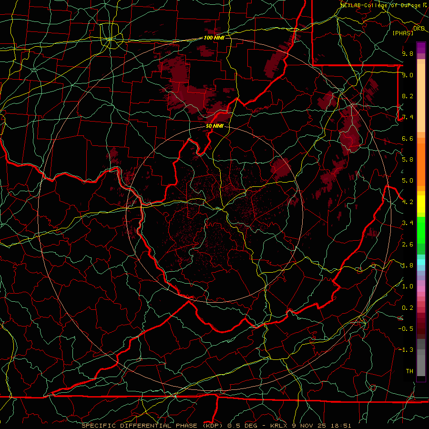The width and height of the screenshot is (429, 429).
Task: Click the -1.3 scale value
Action: click(x=406, y=350)
